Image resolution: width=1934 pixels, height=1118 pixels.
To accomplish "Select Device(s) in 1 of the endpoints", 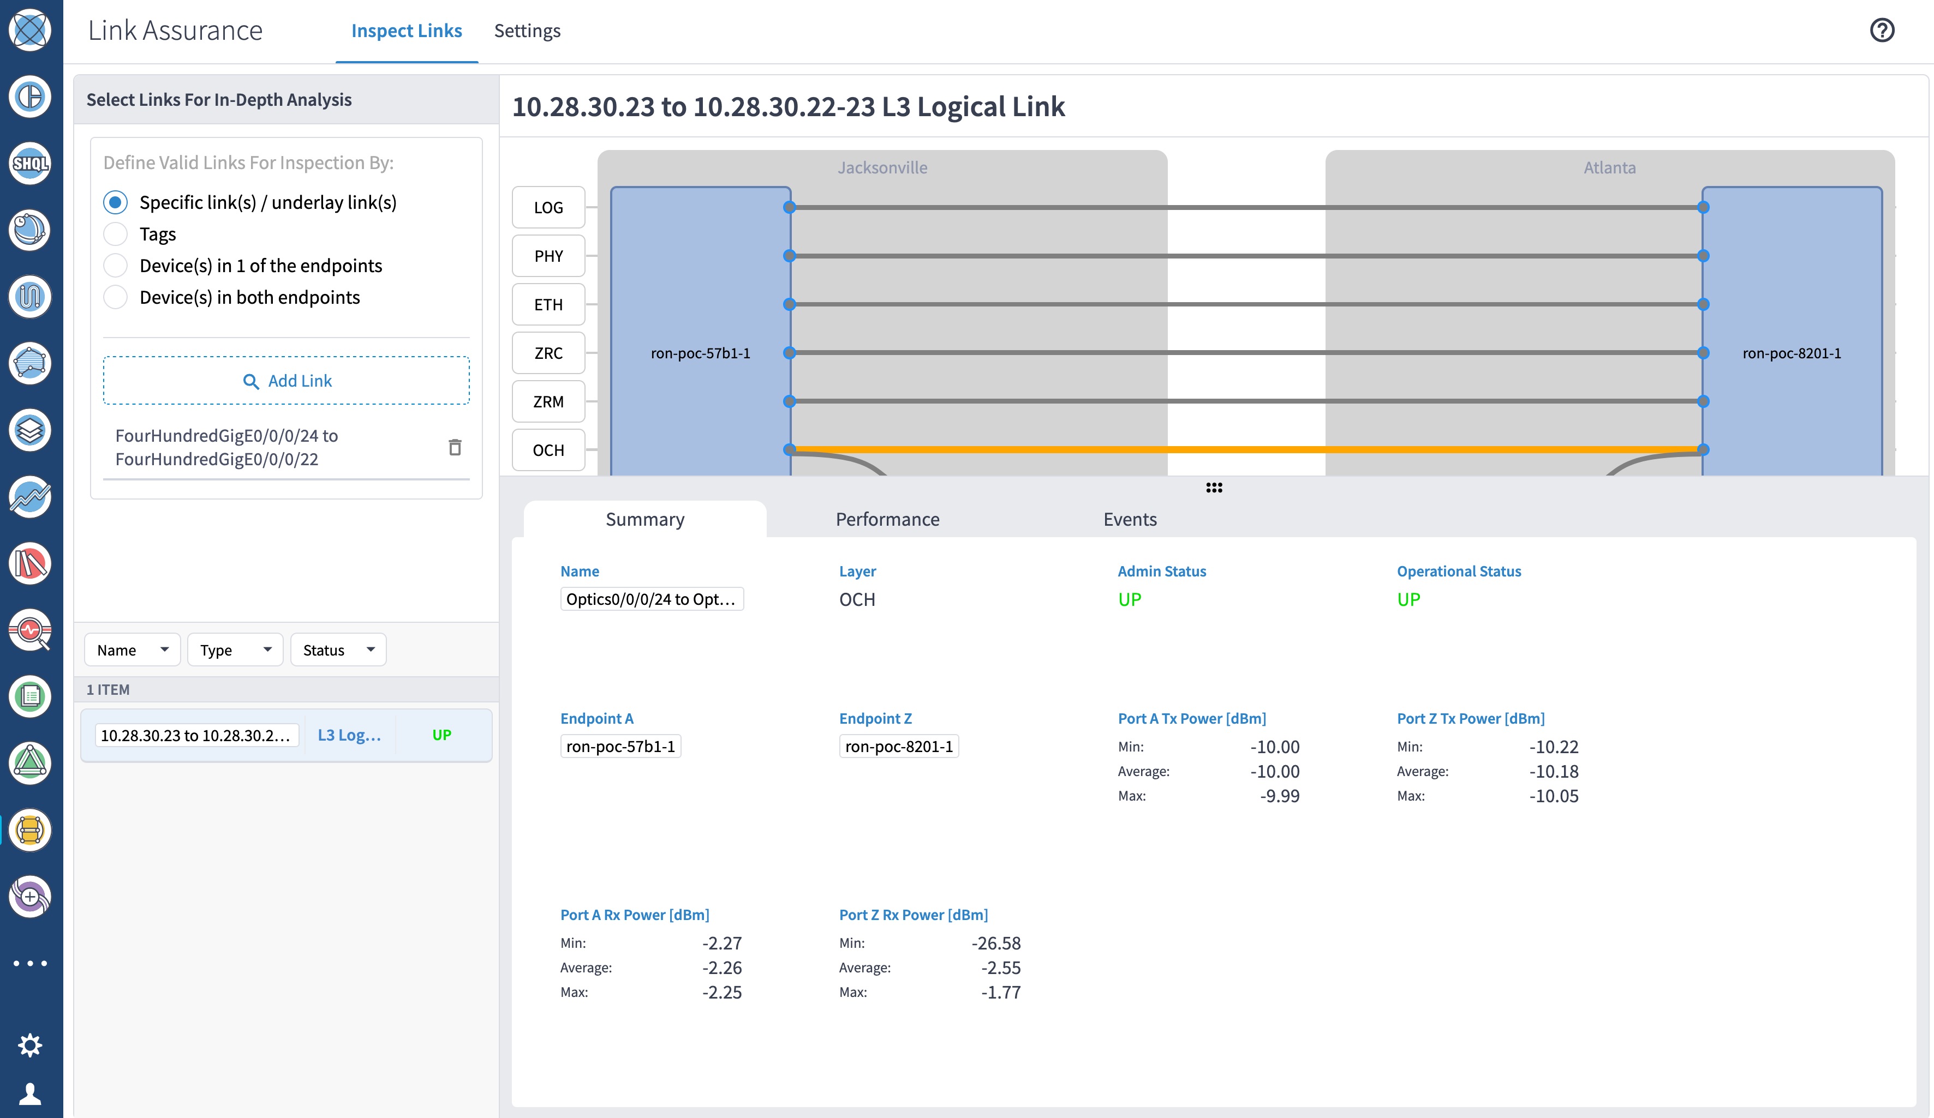I will 116,265.
